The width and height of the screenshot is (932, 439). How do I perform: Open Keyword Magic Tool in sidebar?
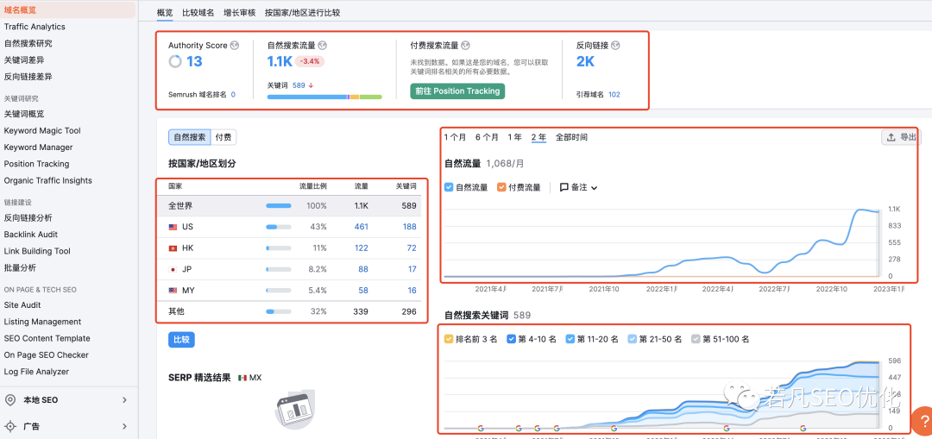[x=42, y=130]
